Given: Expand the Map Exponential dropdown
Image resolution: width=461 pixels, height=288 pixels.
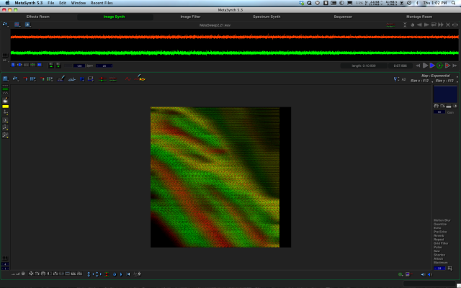Looking at the screenshot, I should tap(437, 76).
